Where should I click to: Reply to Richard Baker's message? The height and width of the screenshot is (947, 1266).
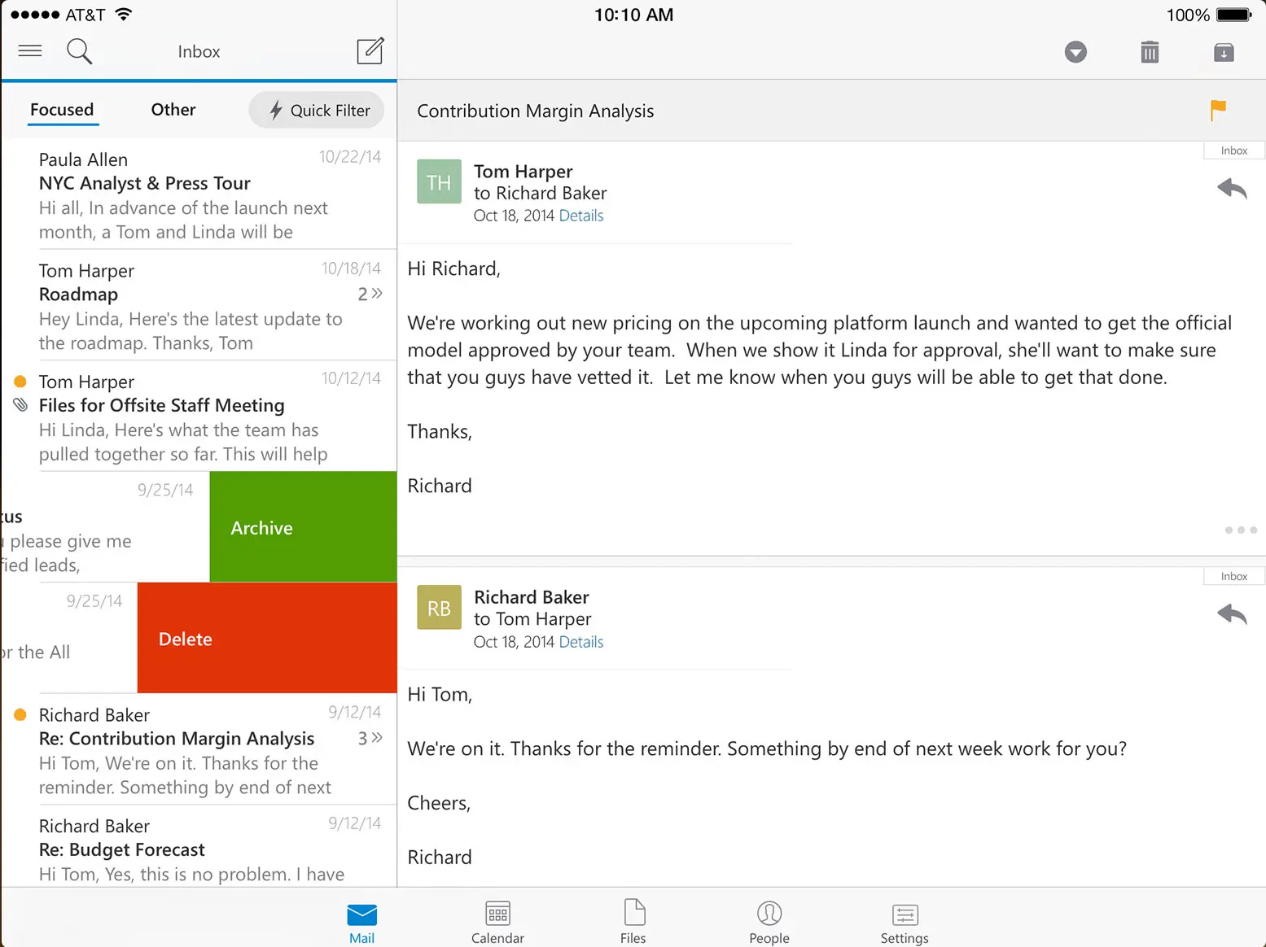click(x=1233, y=615)
